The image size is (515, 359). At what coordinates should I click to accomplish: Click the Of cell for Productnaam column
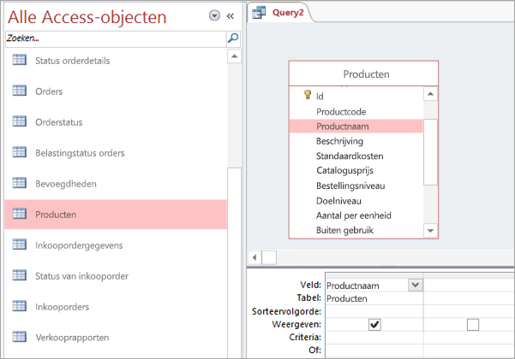374,350
